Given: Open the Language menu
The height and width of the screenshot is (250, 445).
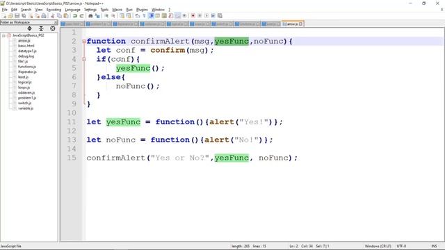Looking at the screenshot, I should click(x=72, y=10).
